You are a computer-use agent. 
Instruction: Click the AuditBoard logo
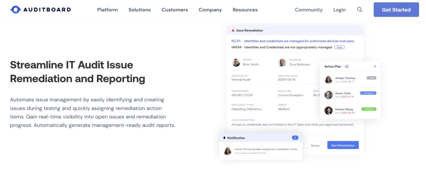(x=40, y=10)
